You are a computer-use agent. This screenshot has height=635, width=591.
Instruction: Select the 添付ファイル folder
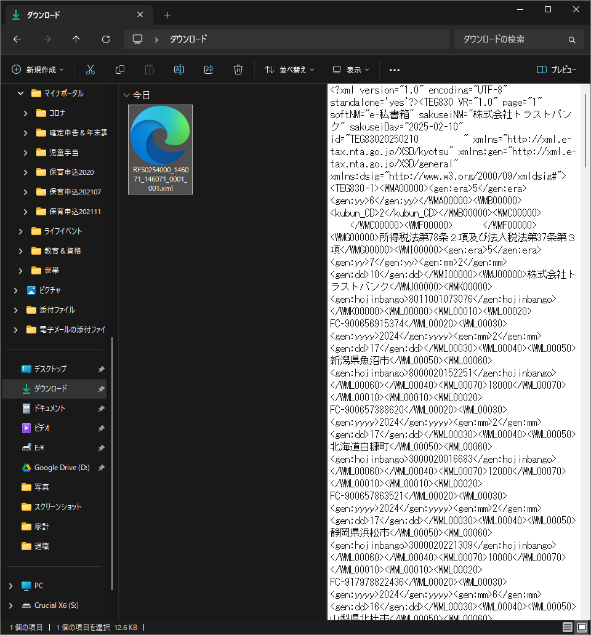coord(57,310)
